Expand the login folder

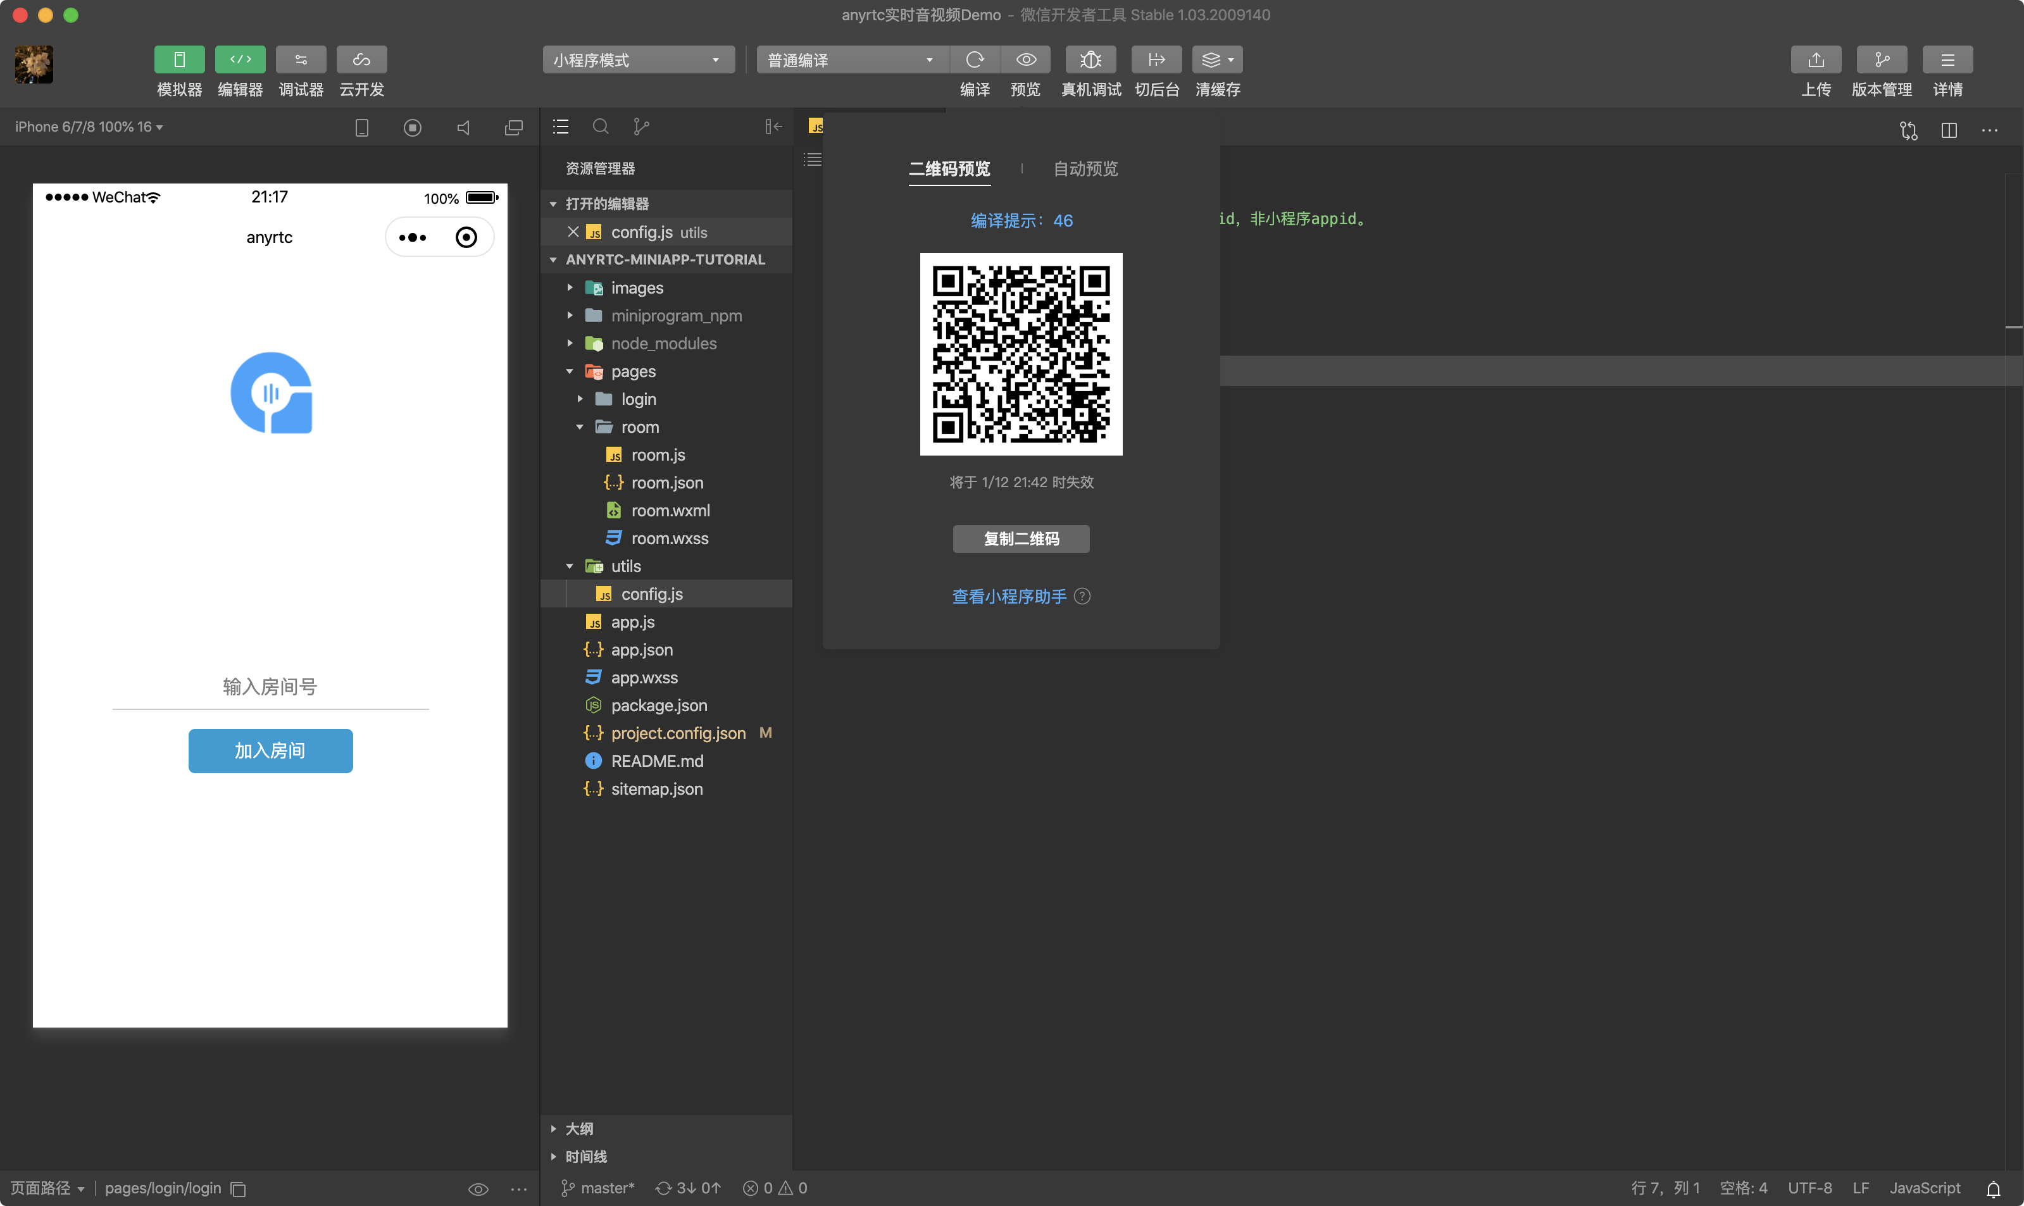coord(666,399)
